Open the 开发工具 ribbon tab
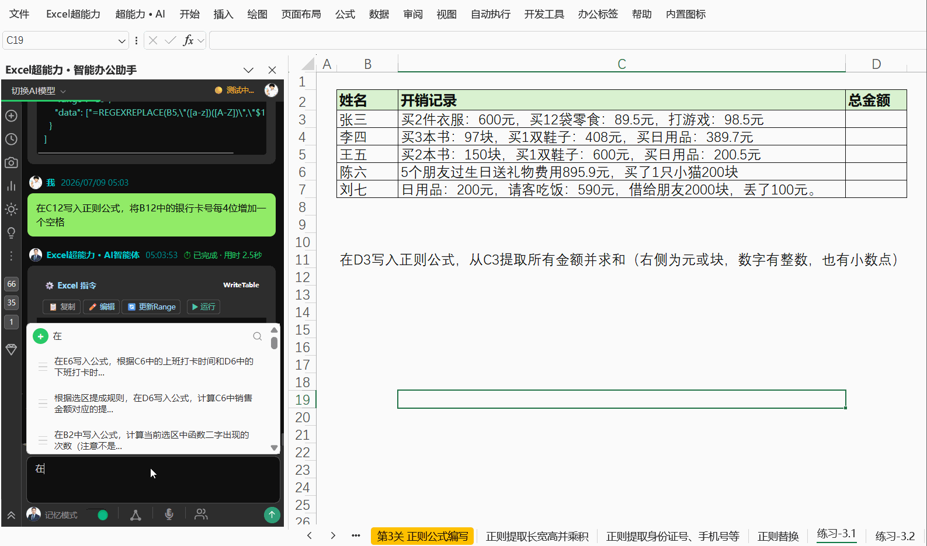This screenshot has width=927, height=546. coord(544,14)
